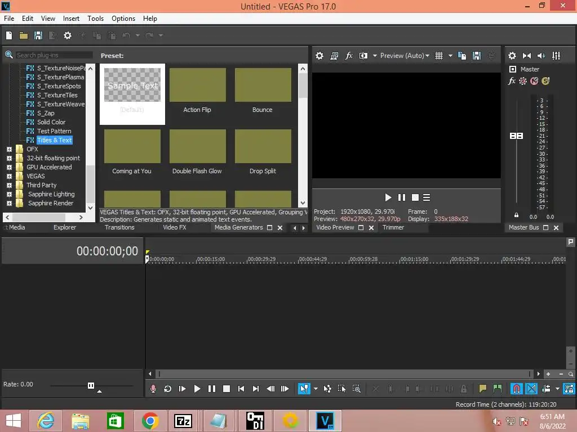
Task: Toggle Dim Output speaker icon
Action: (x=542, y=56)
